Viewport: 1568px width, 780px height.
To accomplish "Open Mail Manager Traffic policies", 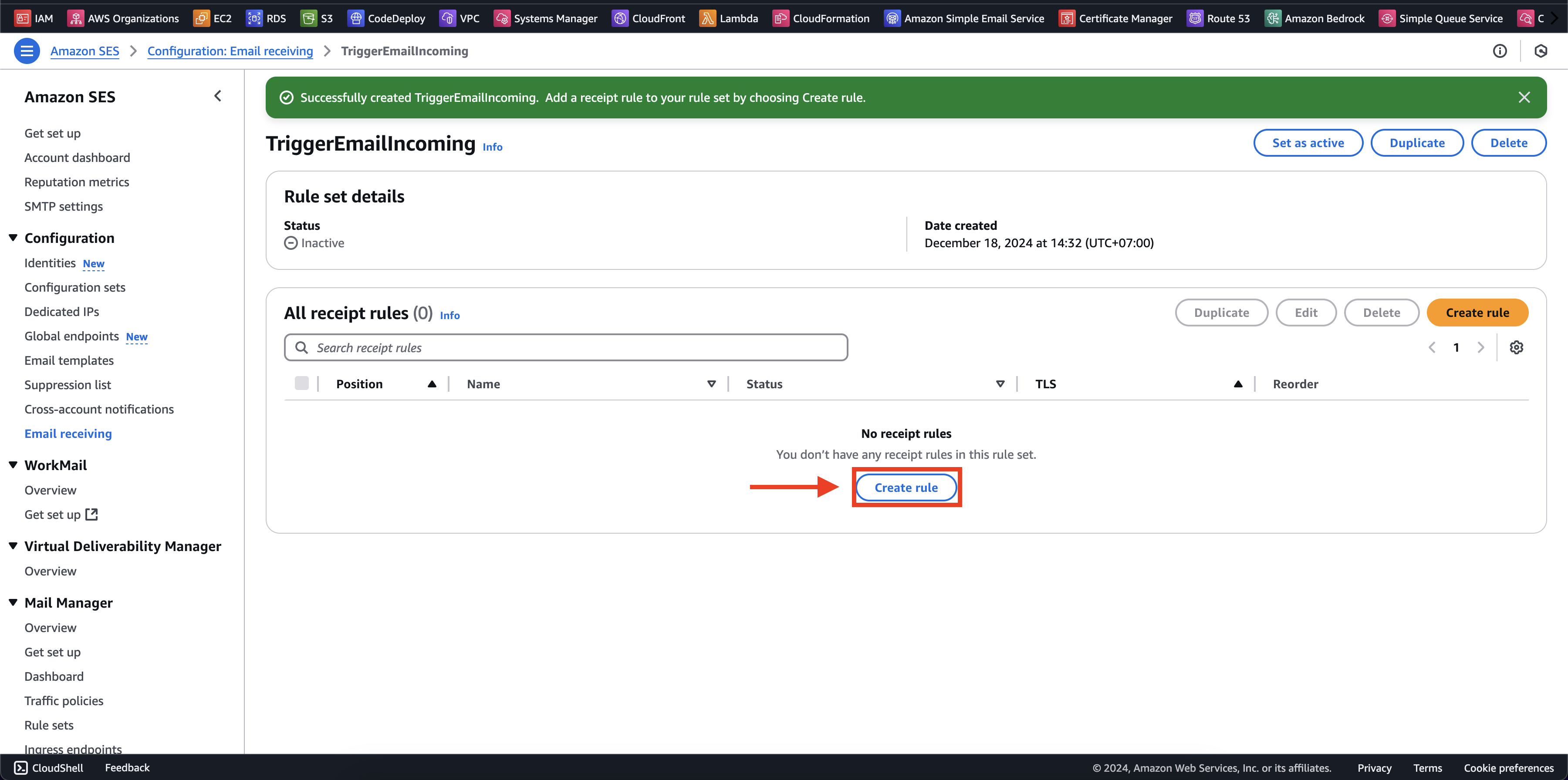I will tap(64, 700).
